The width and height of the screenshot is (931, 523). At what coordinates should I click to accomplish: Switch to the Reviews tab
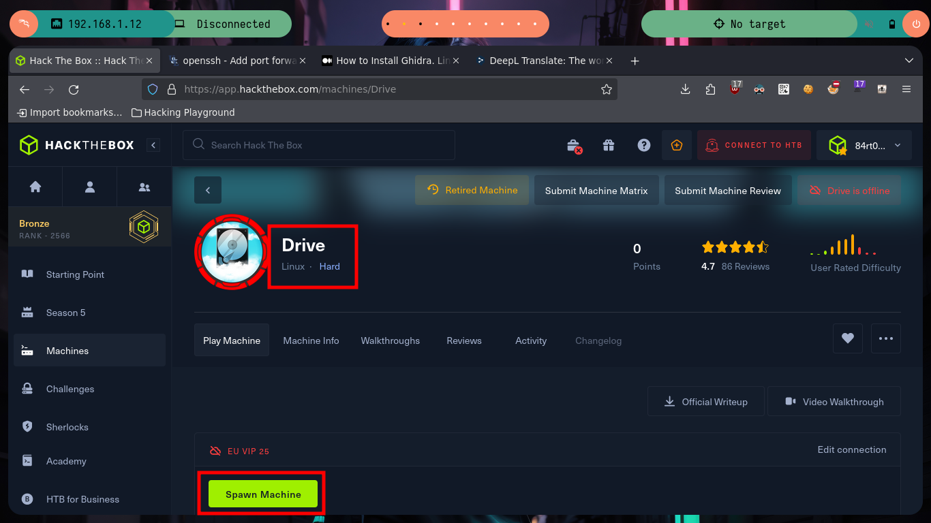point(464,340)
